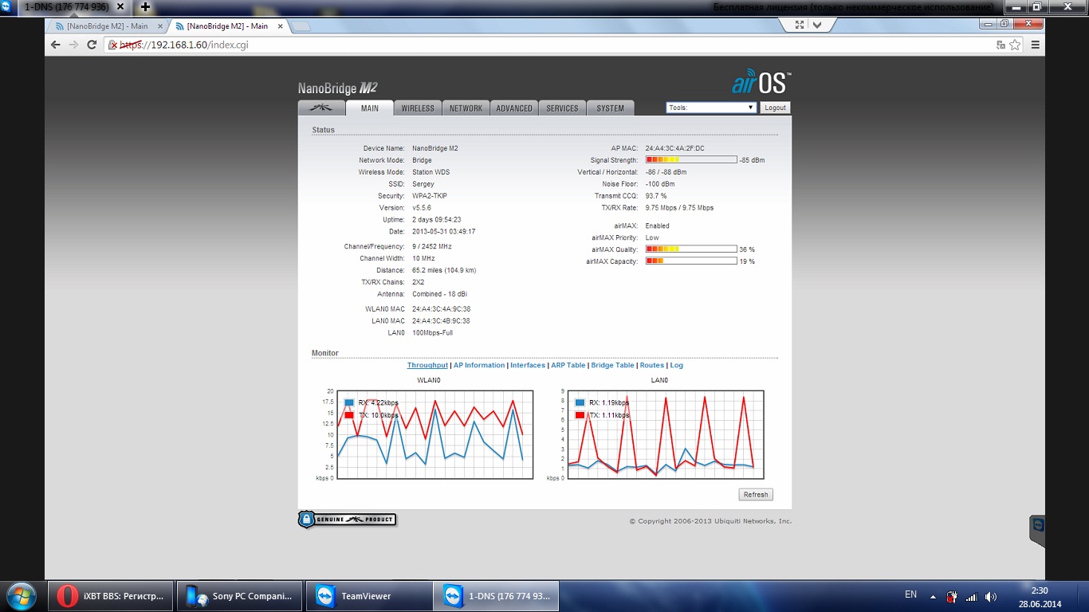Click the TeamViewer fullscreen toggle icon
The image size is (1089, 612).
tap(800, 25)
